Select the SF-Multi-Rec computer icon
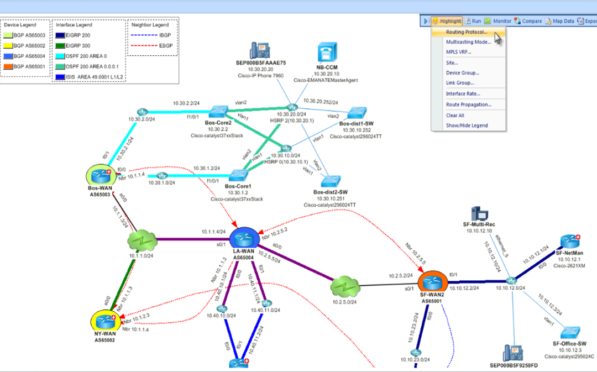Image resolution: width=597 pixels, height=372 pixels. (x=479, y=213)
